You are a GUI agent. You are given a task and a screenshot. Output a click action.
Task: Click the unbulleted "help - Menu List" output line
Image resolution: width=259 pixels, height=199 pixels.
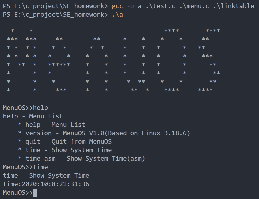[33, 116]
